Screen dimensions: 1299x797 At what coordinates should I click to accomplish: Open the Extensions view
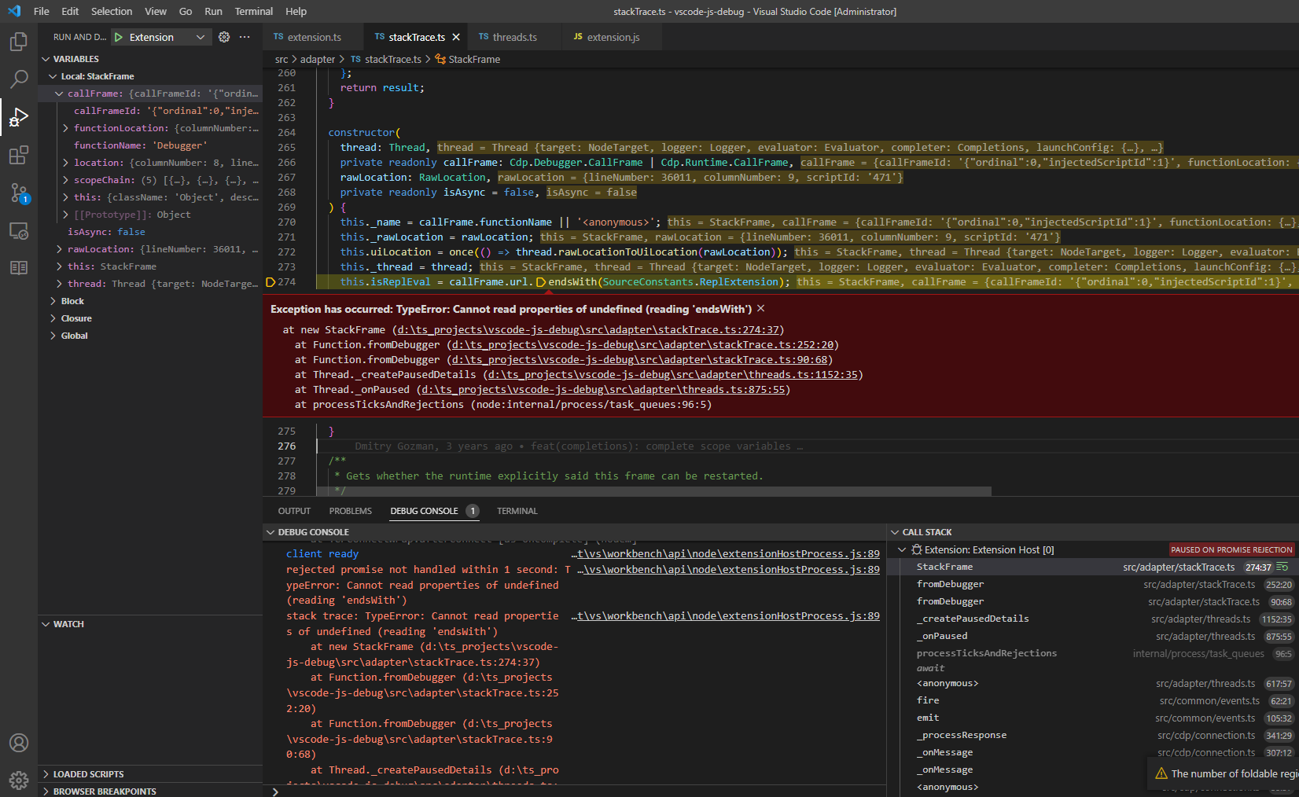coord(18,155)
